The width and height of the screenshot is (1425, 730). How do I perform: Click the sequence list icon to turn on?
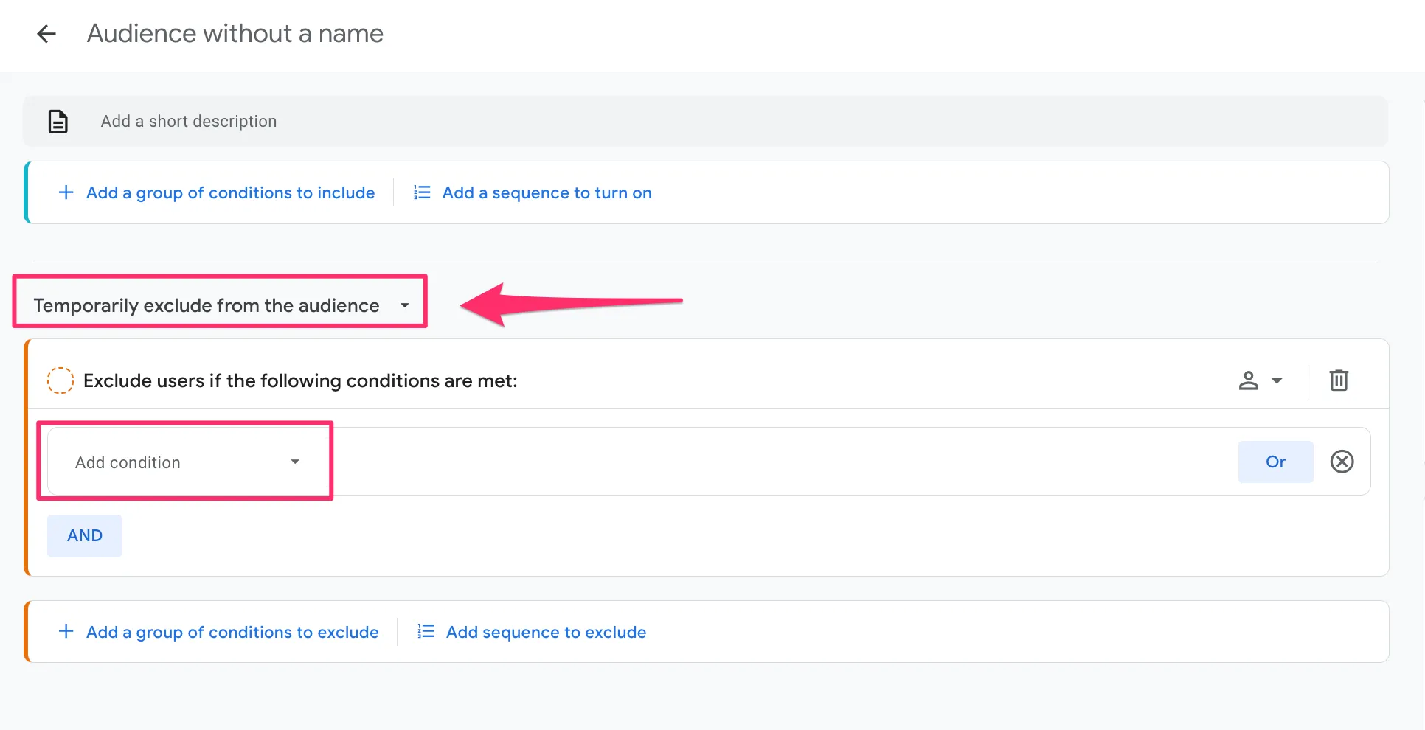click(422, 192)
